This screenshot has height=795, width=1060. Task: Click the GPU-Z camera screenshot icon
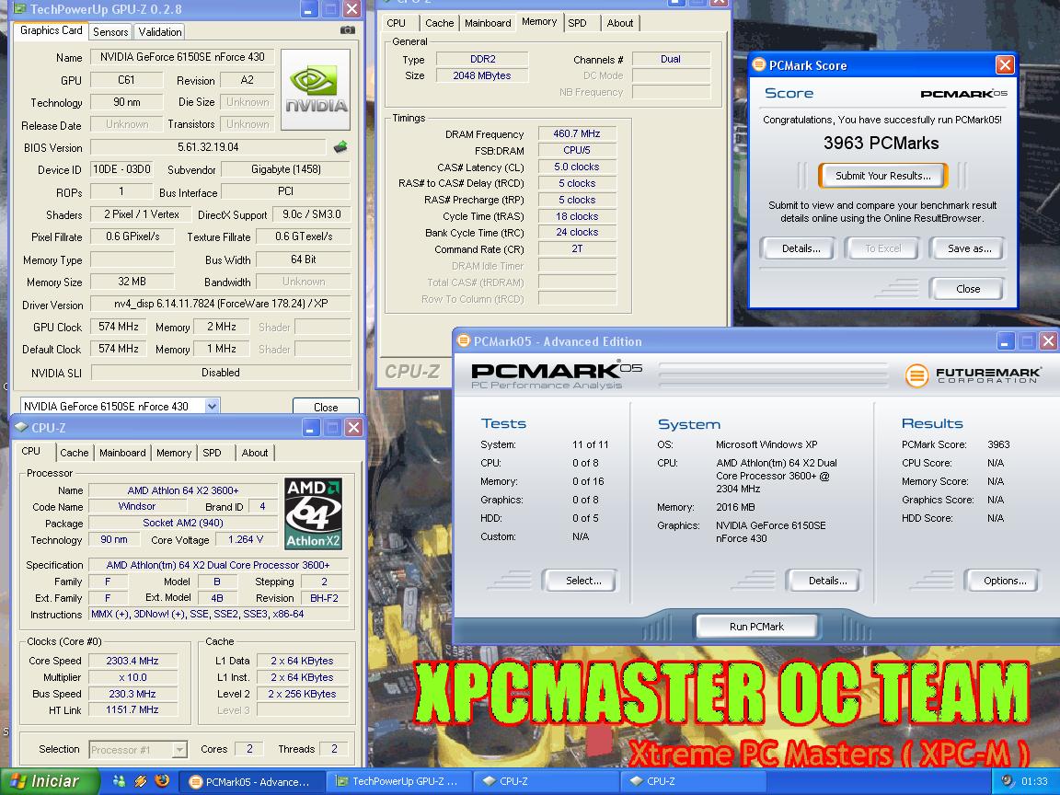tap(347, 30)
